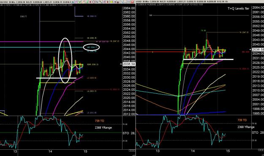Select the circle ellipse drawing tool

click(94, 2)
